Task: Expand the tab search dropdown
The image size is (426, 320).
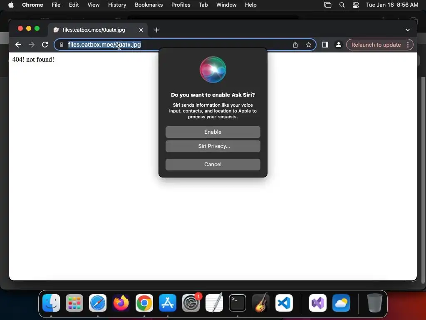Action: 408,30
